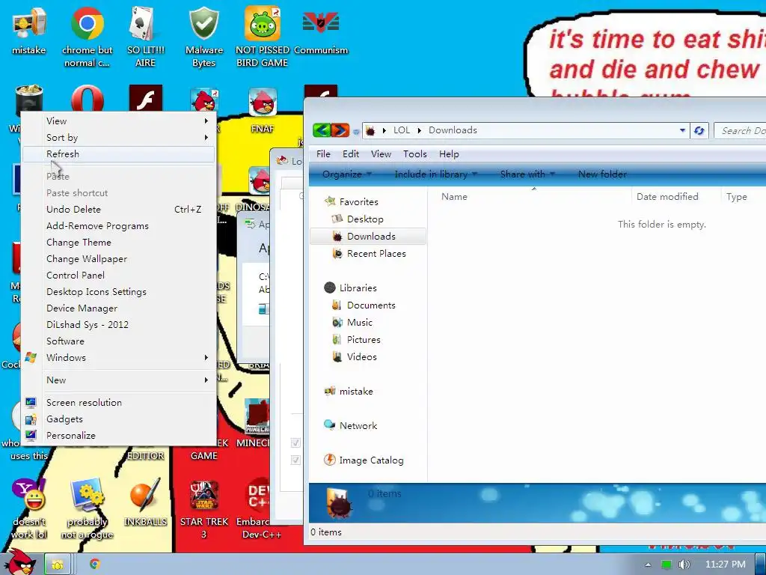Viewport: 766px width, 575px height.
Task: Click the Explorer search field
Action: 741,130
